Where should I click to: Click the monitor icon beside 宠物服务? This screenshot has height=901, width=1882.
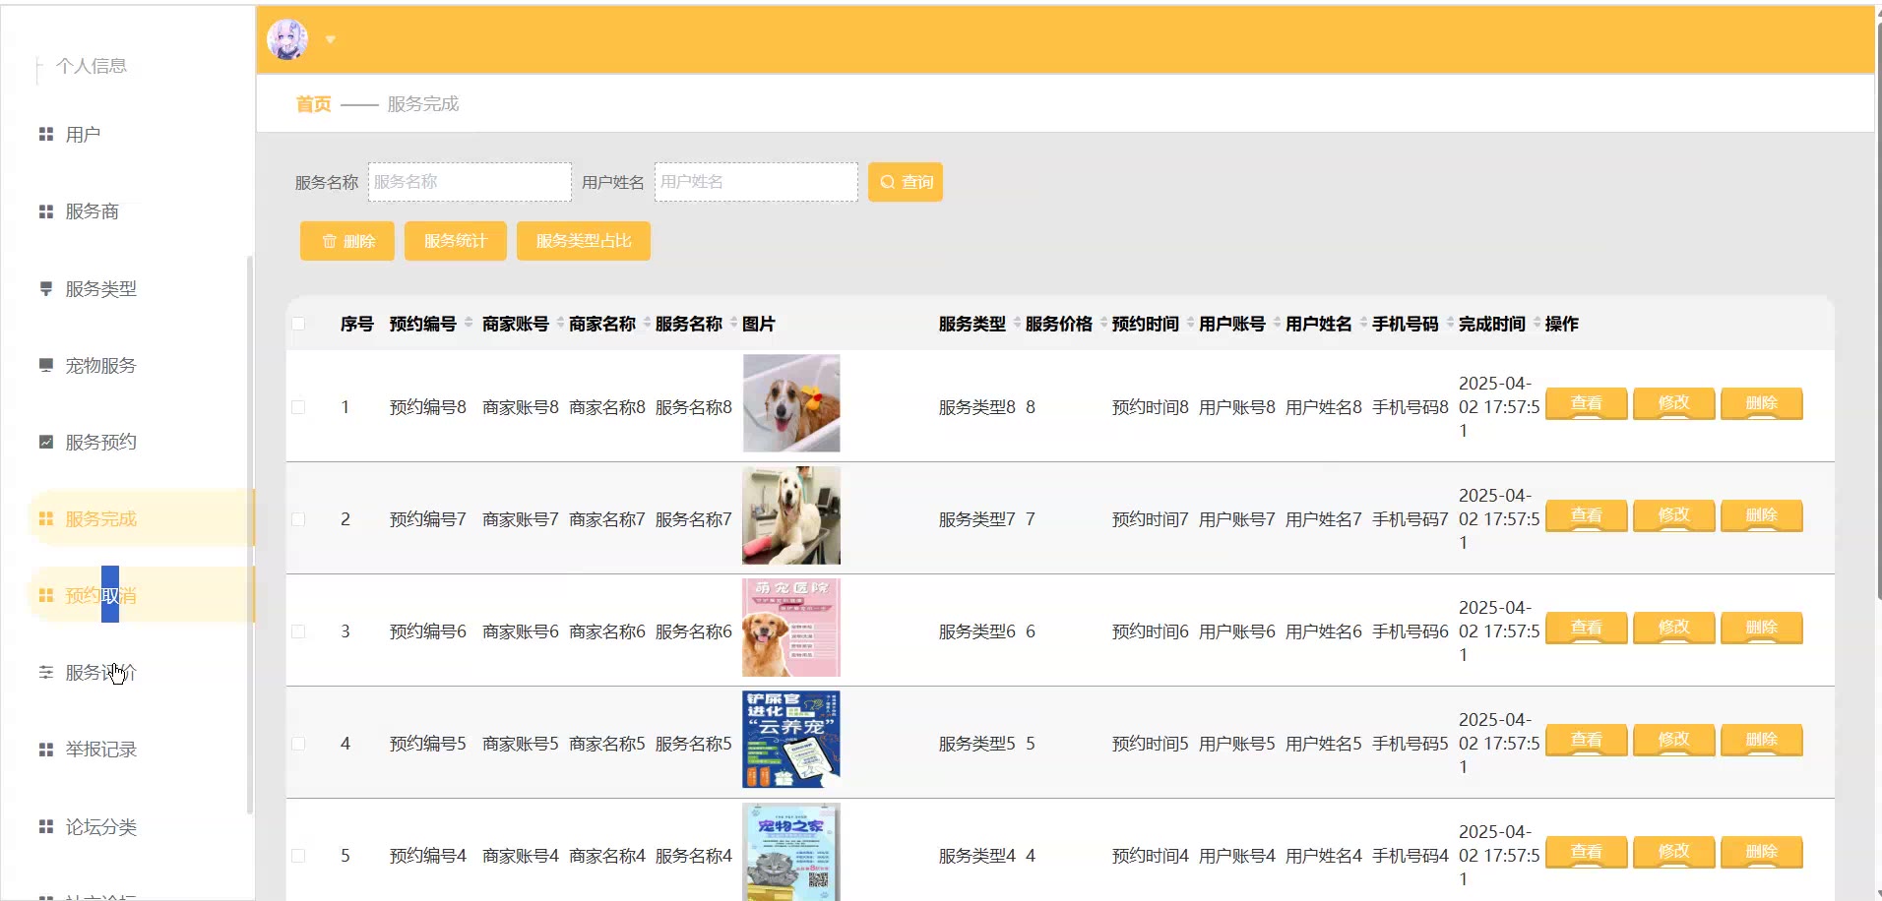point(45,365)
